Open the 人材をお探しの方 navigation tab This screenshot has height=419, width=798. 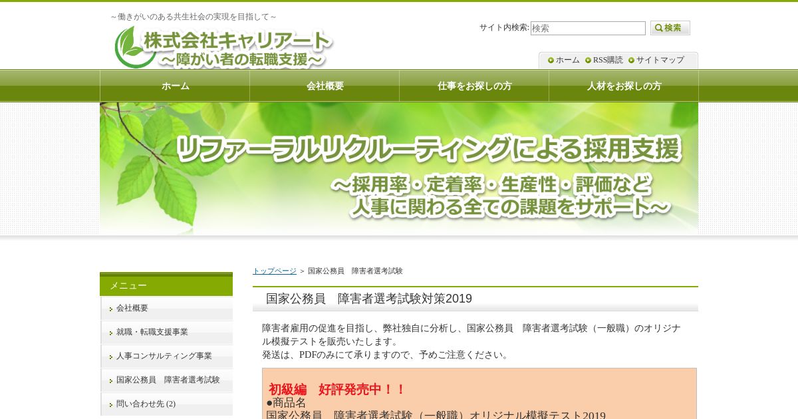click(x=624, y=86)
